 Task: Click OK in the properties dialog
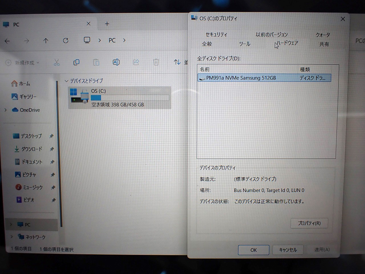click(254, 250)
